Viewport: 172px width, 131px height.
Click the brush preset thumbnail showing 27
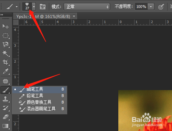click(x=27, y=7)
